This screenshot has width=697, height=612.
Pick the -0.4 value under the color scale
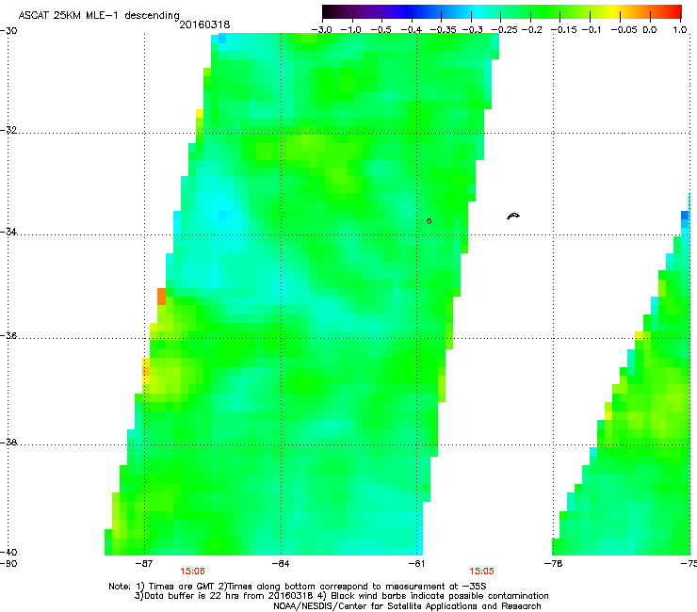pyautogui.click(x=412, y=29)
